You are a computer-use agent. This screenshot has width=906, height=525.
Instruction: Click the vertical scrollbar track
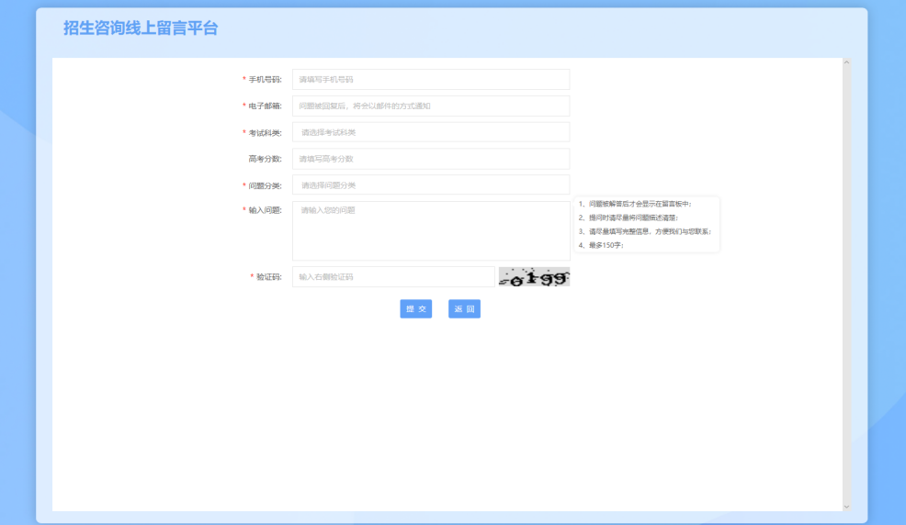[x=846, y=275]
